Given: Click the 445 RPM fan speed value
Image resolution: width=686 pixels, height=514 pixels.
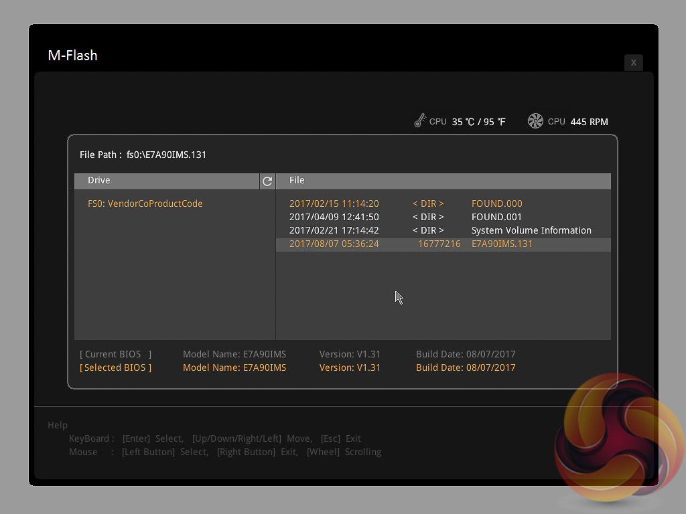Looking at the screenshot, I should (590, 122).
